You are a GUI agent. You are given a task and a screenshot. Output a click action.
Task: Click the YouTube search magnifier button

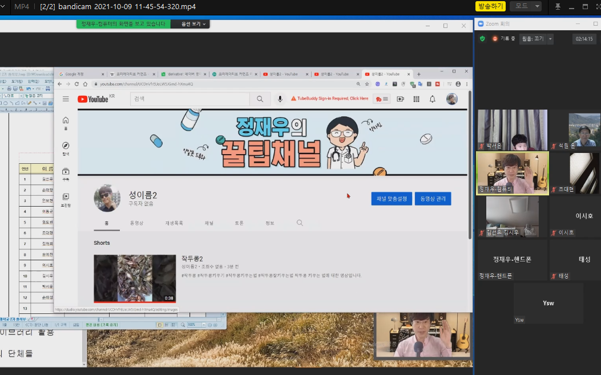click(x=260, y=99)
